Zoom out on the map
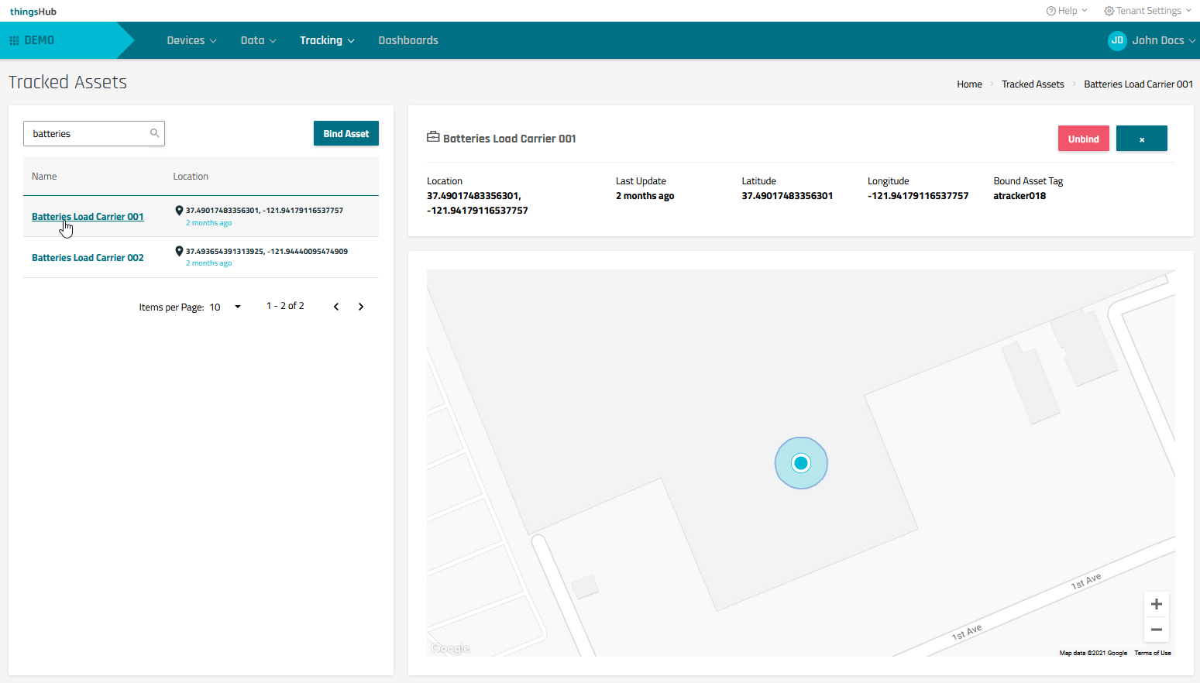 [x=1156, y=630]
